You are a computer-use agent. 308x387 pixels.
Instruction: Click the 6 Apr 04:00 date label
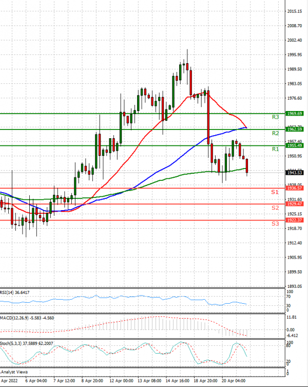36,381
